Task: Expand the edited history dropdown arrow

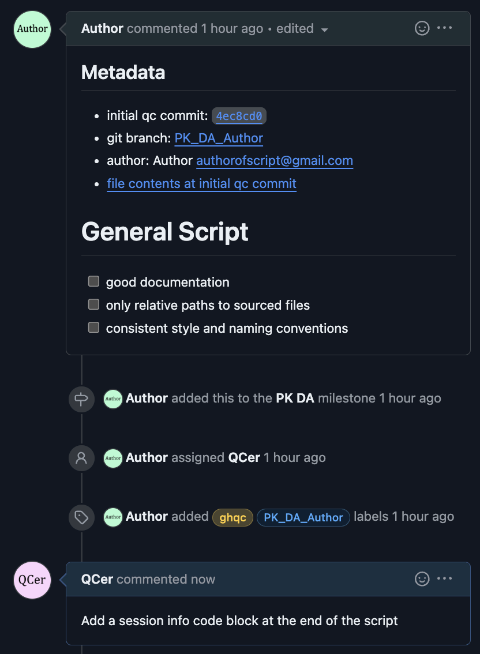Action: click(324, 29)
